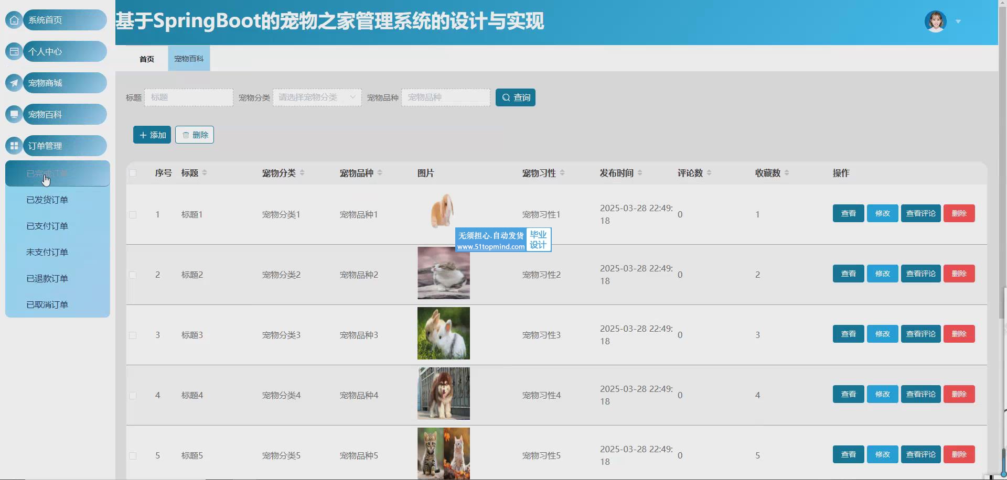Click the user avatar in the header
1007x480 pixels.
[x=935, y=21]
